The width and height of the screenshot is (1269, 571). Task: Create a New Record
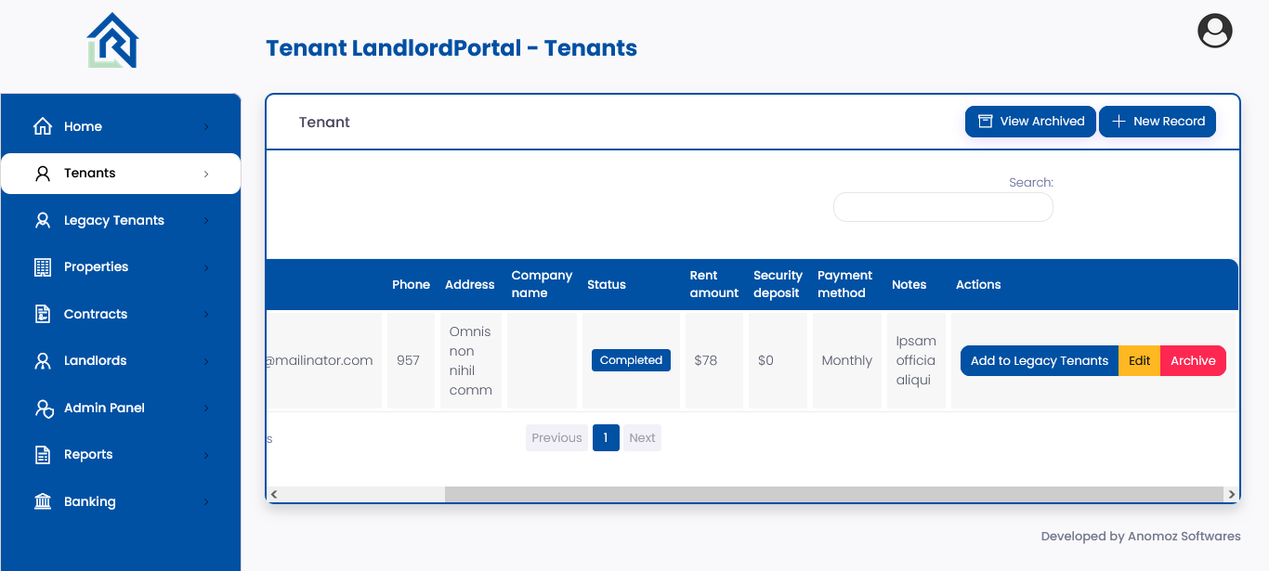(x=1158, y=122)
